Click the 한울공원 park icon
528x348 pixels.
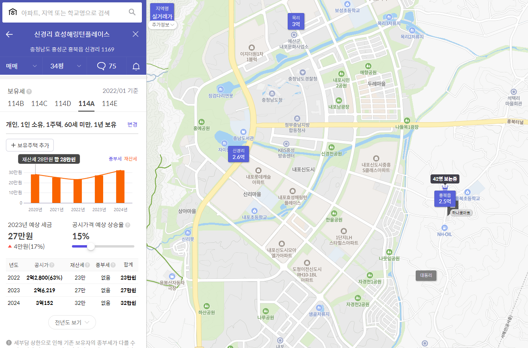tap(334, 213)
